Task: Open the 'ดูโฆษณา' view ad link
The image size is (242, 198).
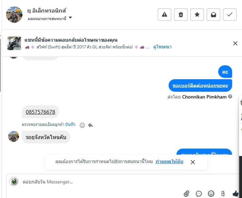Action: (x=162, y=47)
